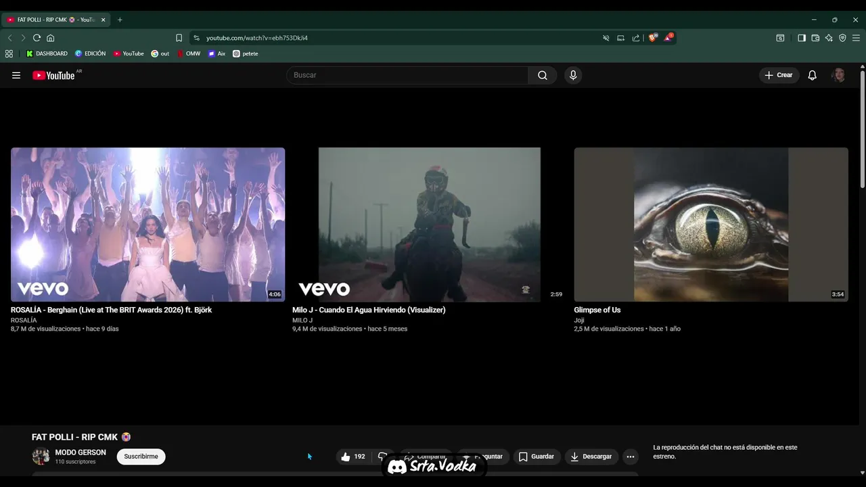Play the Glimpse of Us thumbnail
This screenshot has width=866, height=487.
point(711,225)
